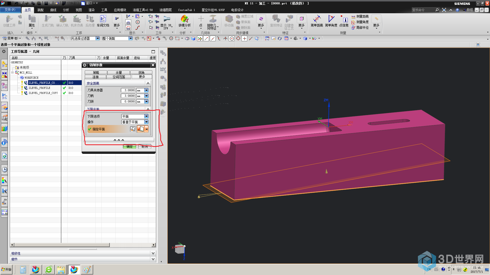Open 指定平面 plane type arrow
This screenshot has width=490, height=275.
click(146, 129)
